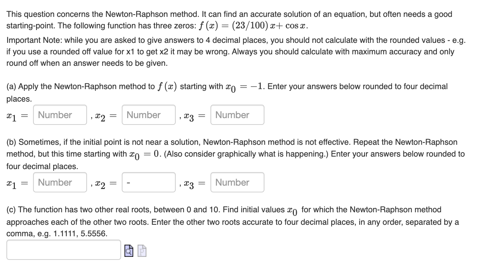
Task: Click the last Number field in part (b)
Action: (237, 182)
